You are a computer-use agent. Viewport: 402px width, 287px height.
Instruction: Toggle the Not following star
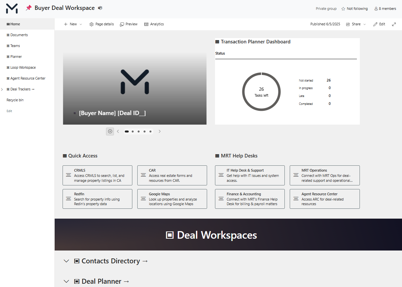click(355, 9)
